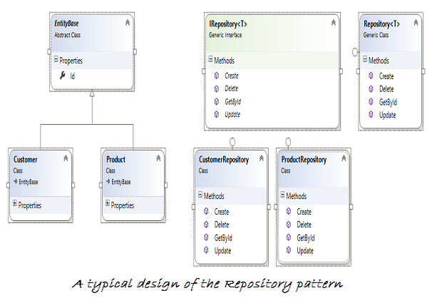Select the Repository<T> class title
This screenshot has height=303, width=442.
[381, 24]
